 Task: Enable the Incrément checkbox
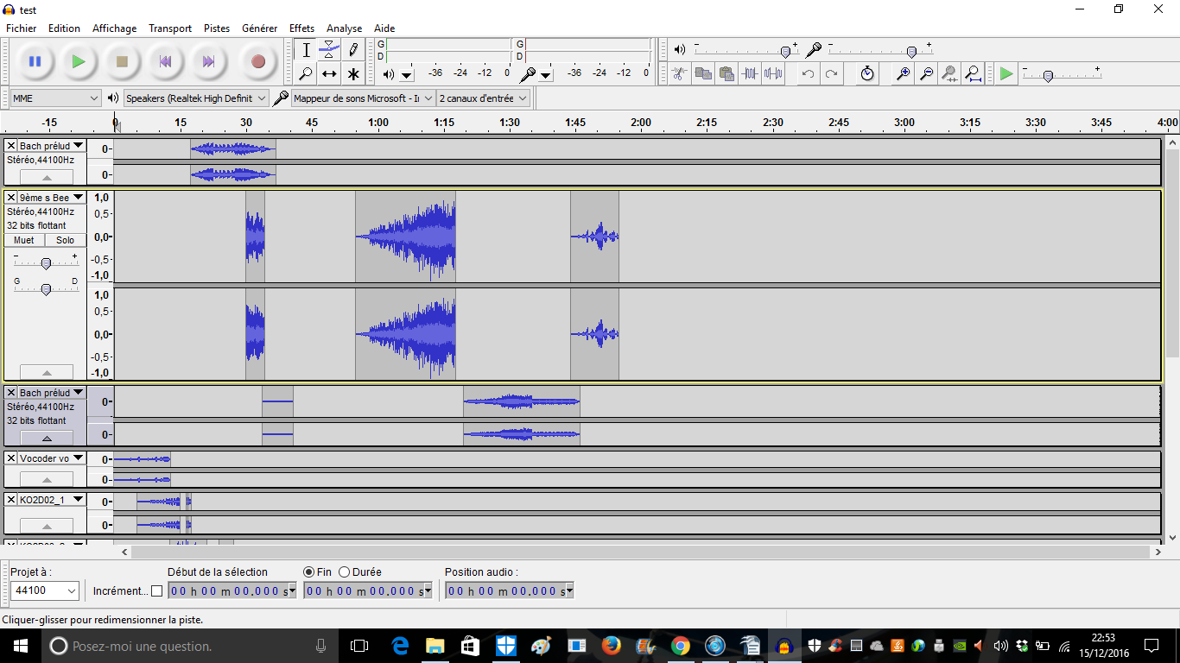[156, 591]
